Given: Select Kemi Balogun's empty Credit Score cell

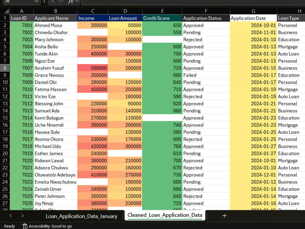Looking at the screenshot, I should pyautogui.click(x=162, y=118).
